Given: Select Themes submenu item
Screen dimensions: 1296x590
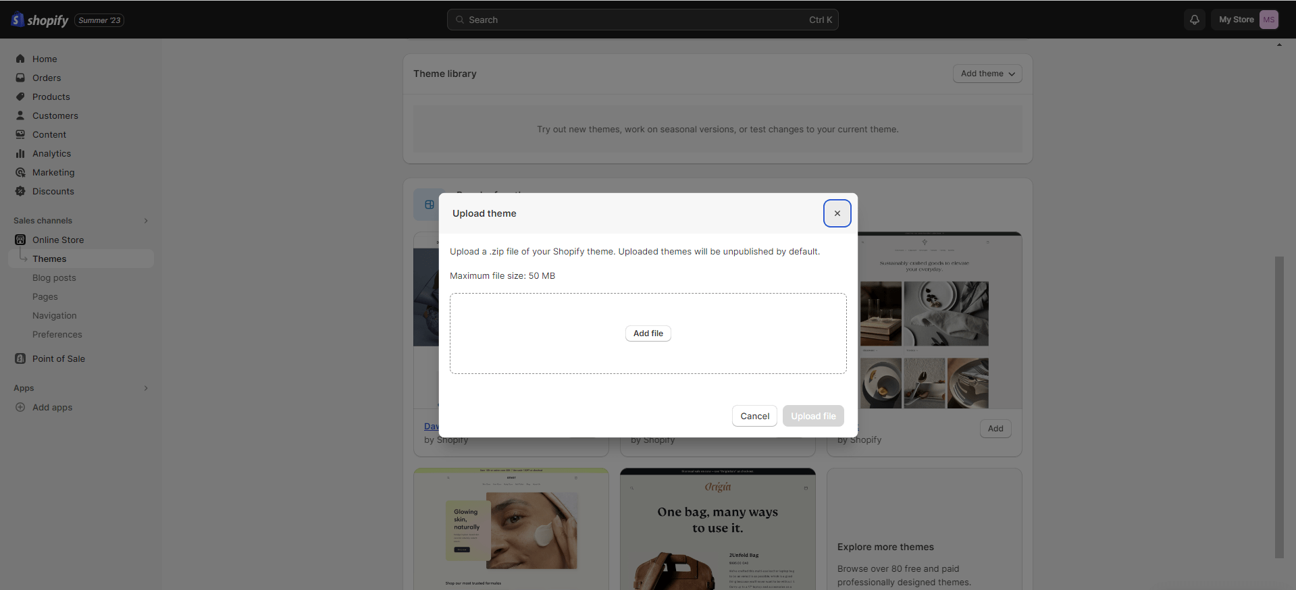Looking at the screenshot, I should point(81,259).
